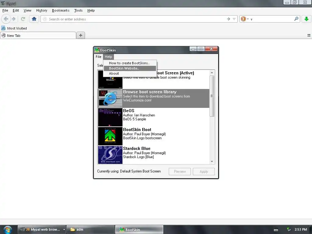Click the magnifier search icon
The height and width of the screenshot is (234, 312).
click(296, 19)
